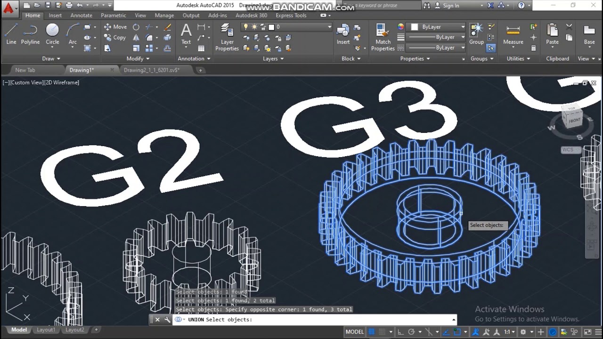Click the Scale tool icon

(x=136, y=48)
